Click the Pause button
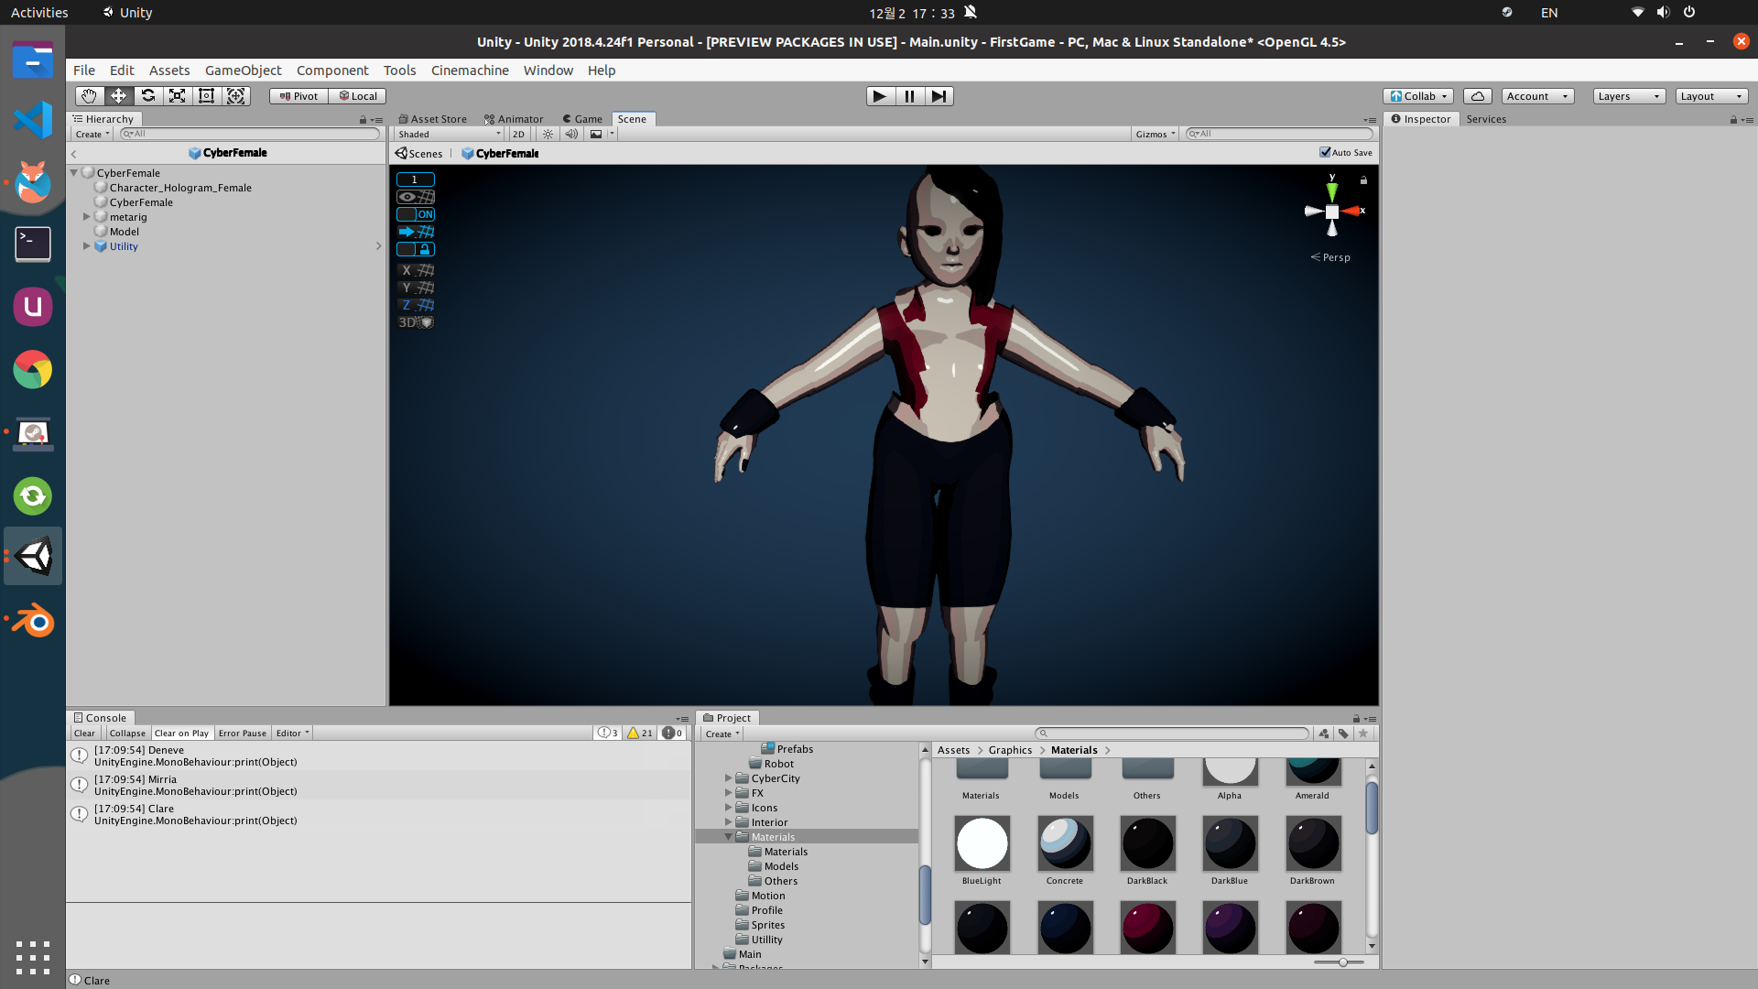 coord(909,96)
